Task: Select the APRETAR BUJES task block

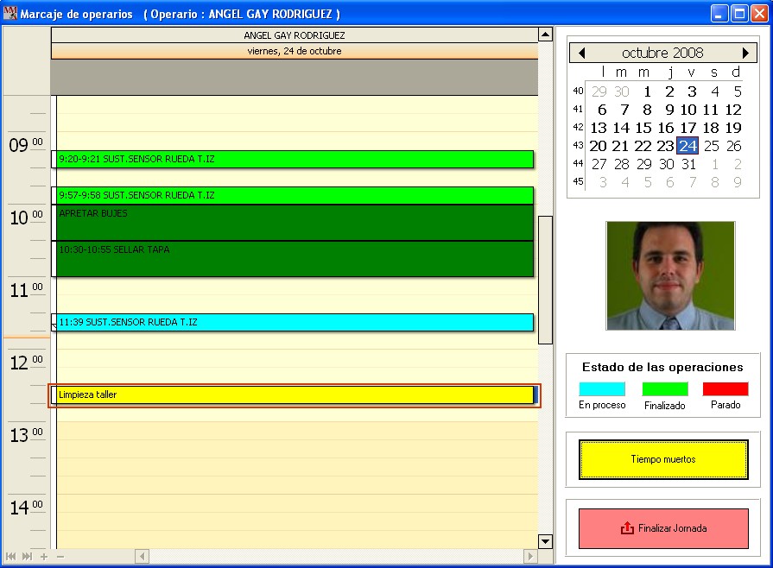Action: tap(293, 223)
